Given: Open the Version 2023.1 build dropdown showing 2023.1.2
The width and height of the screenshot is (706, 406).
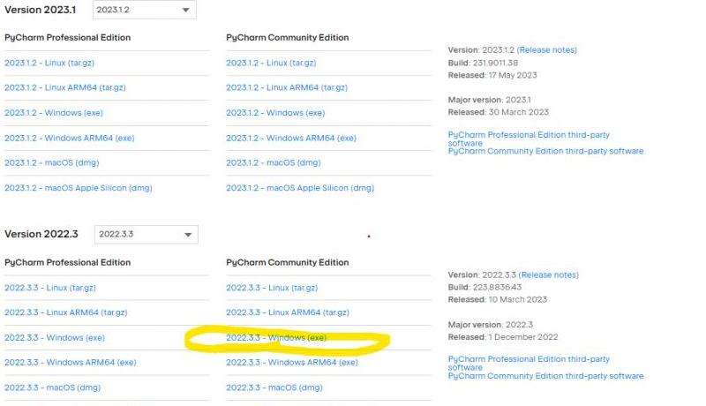Looking at the screenshot, I should click(145, 10).
